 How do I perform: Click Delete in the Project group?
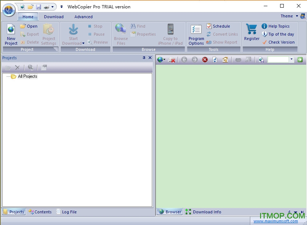29,42
